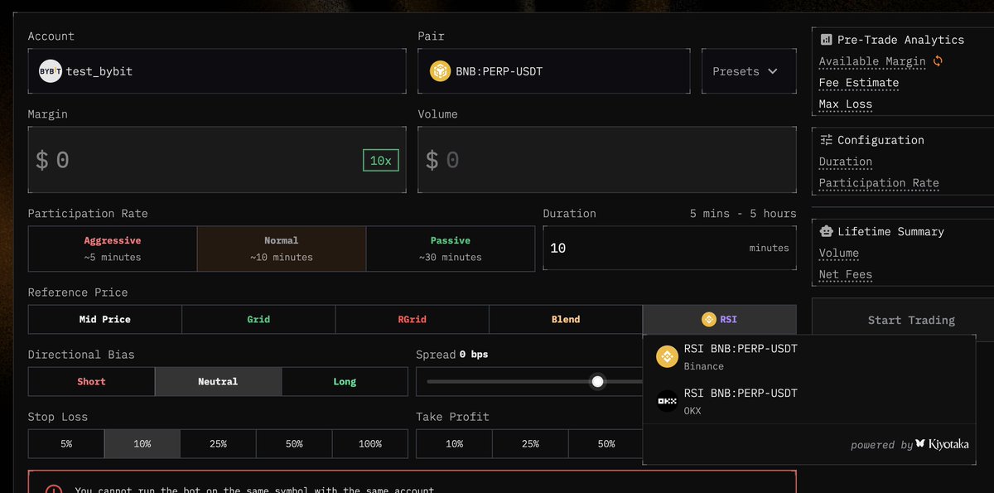This screenshot has height=493, width=994.
Task: Switch reference price to Mid Price
Action: 105,319
